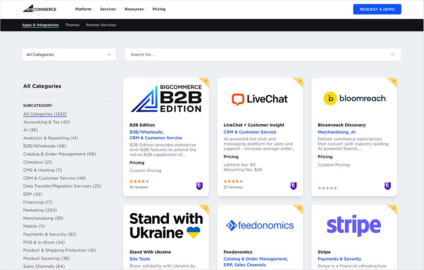Image resolution: width=424 pixels, height=270 pixels.
Task: Open the feedonomics logo image
Action: click(260, 225)
